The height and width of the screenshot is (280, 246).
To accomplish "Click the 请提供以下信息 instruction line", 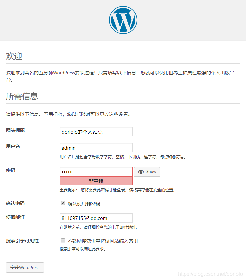I will [x=68, y=114].
